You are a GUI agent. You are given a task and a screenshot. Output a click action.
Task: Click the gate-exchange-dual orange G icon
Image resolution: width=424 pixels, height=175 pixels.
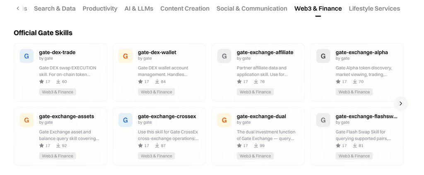point(224,120)
